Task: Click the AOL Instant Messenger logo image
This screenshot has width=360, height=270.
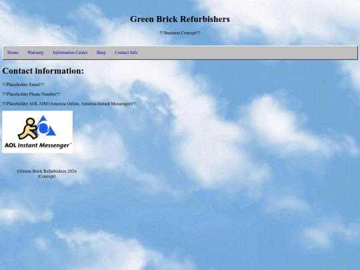Action: pos(37,132)
